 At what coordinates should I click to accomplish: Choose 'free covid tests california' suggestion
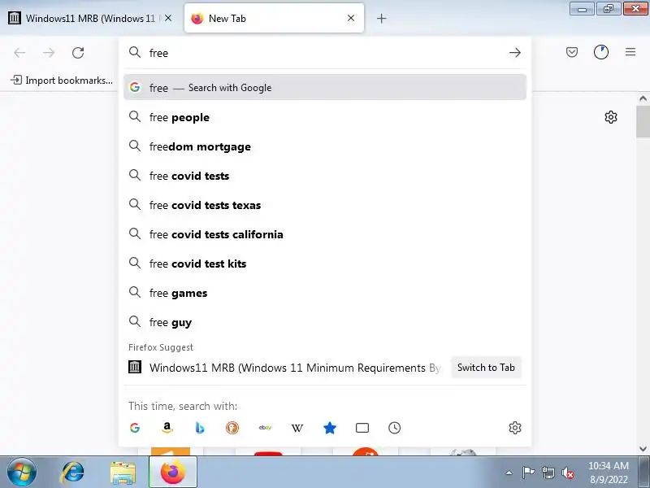(325, 234)
